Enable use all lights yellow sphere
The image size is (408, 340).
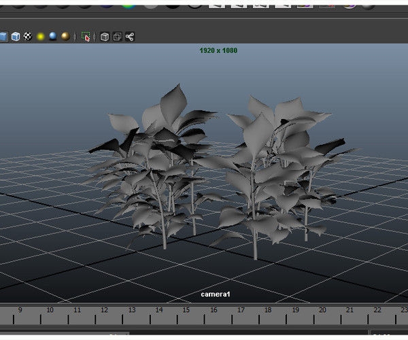click(40, 36)
